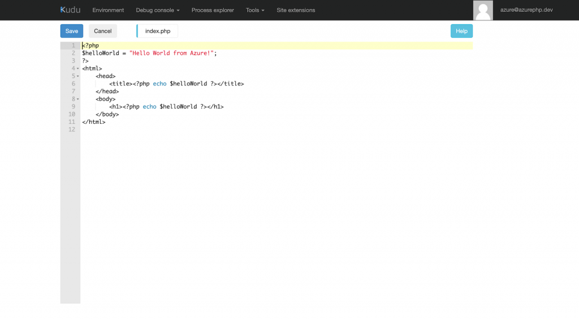
Task: Open the user avatar image
Action: tap(483, 10)
